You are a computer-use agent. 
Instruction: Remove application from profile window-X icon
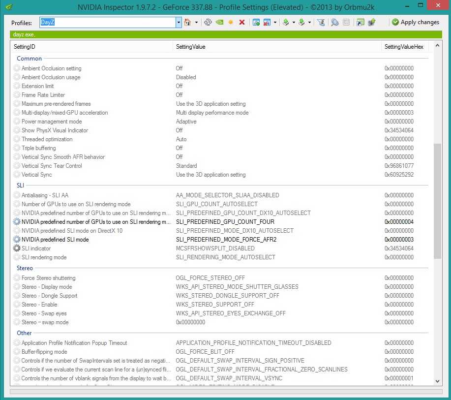tap(267, 22)
